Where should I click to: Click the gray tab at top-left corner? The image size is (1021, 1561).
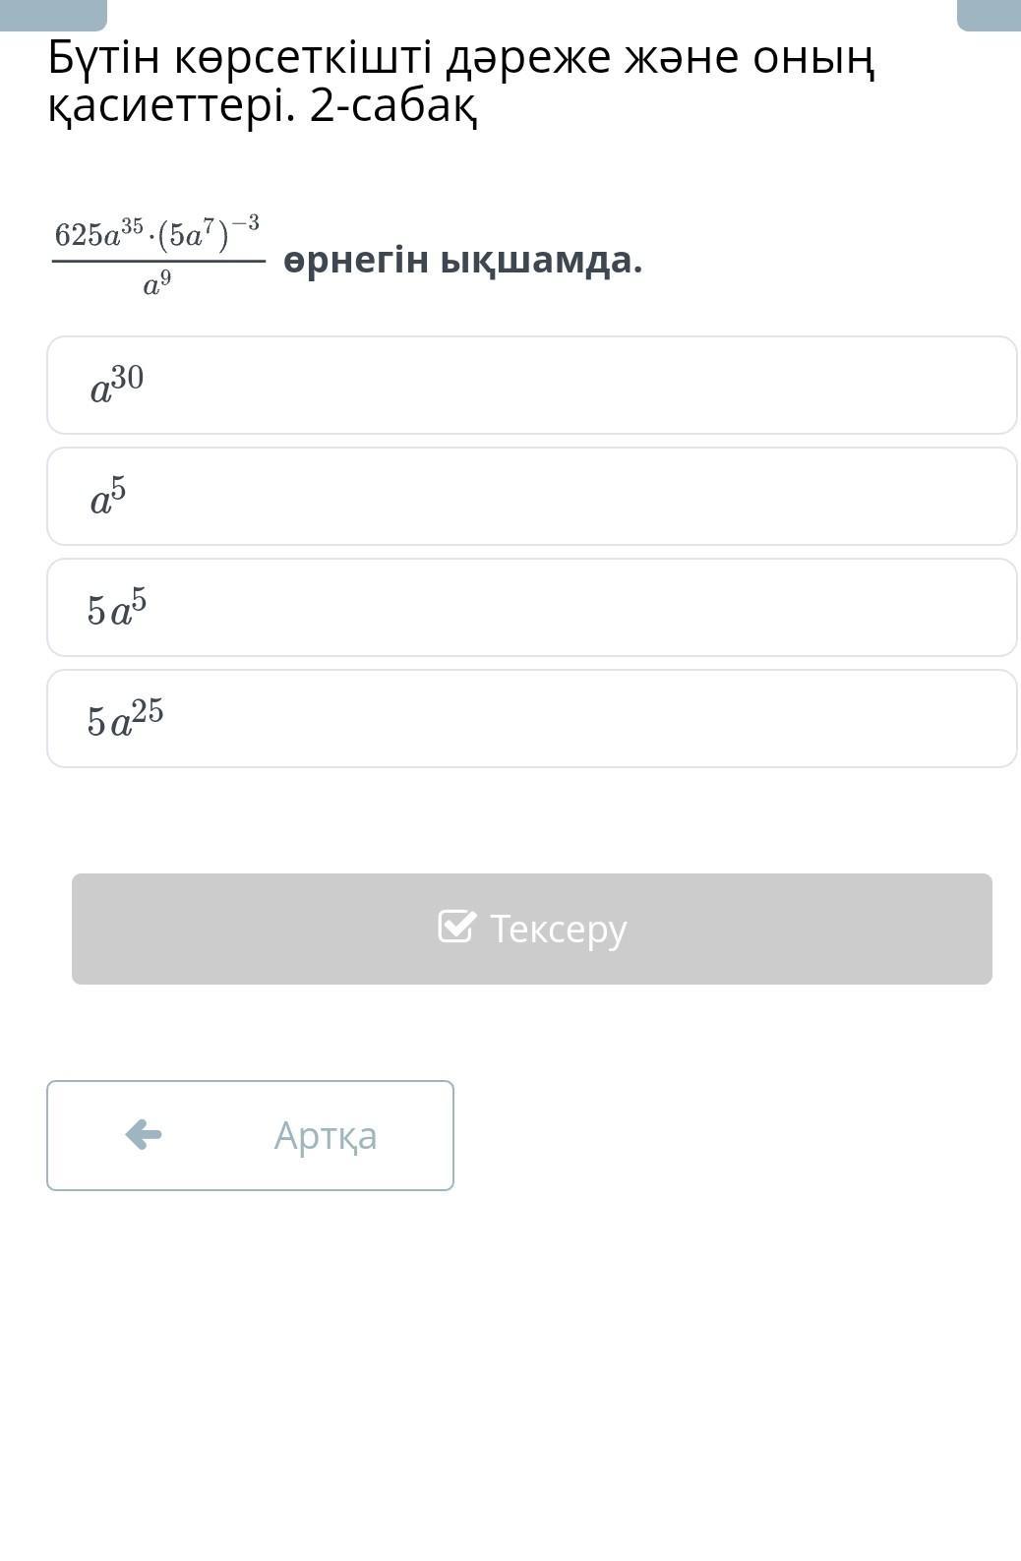click(53, 14)
